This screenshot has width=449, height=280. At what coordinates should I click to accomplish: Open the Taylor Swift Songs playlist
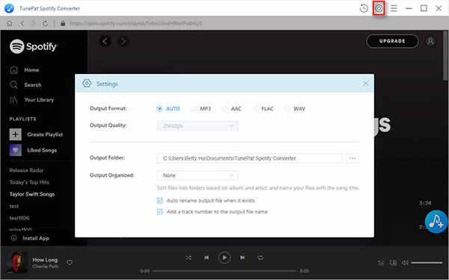[x=31, y=194]
